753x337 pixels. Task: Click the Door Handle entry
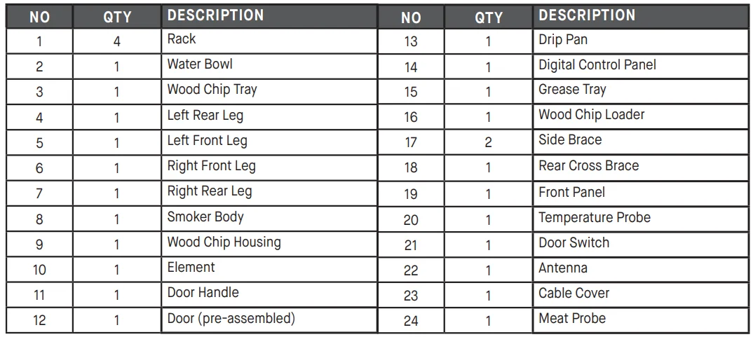(203, 293)
